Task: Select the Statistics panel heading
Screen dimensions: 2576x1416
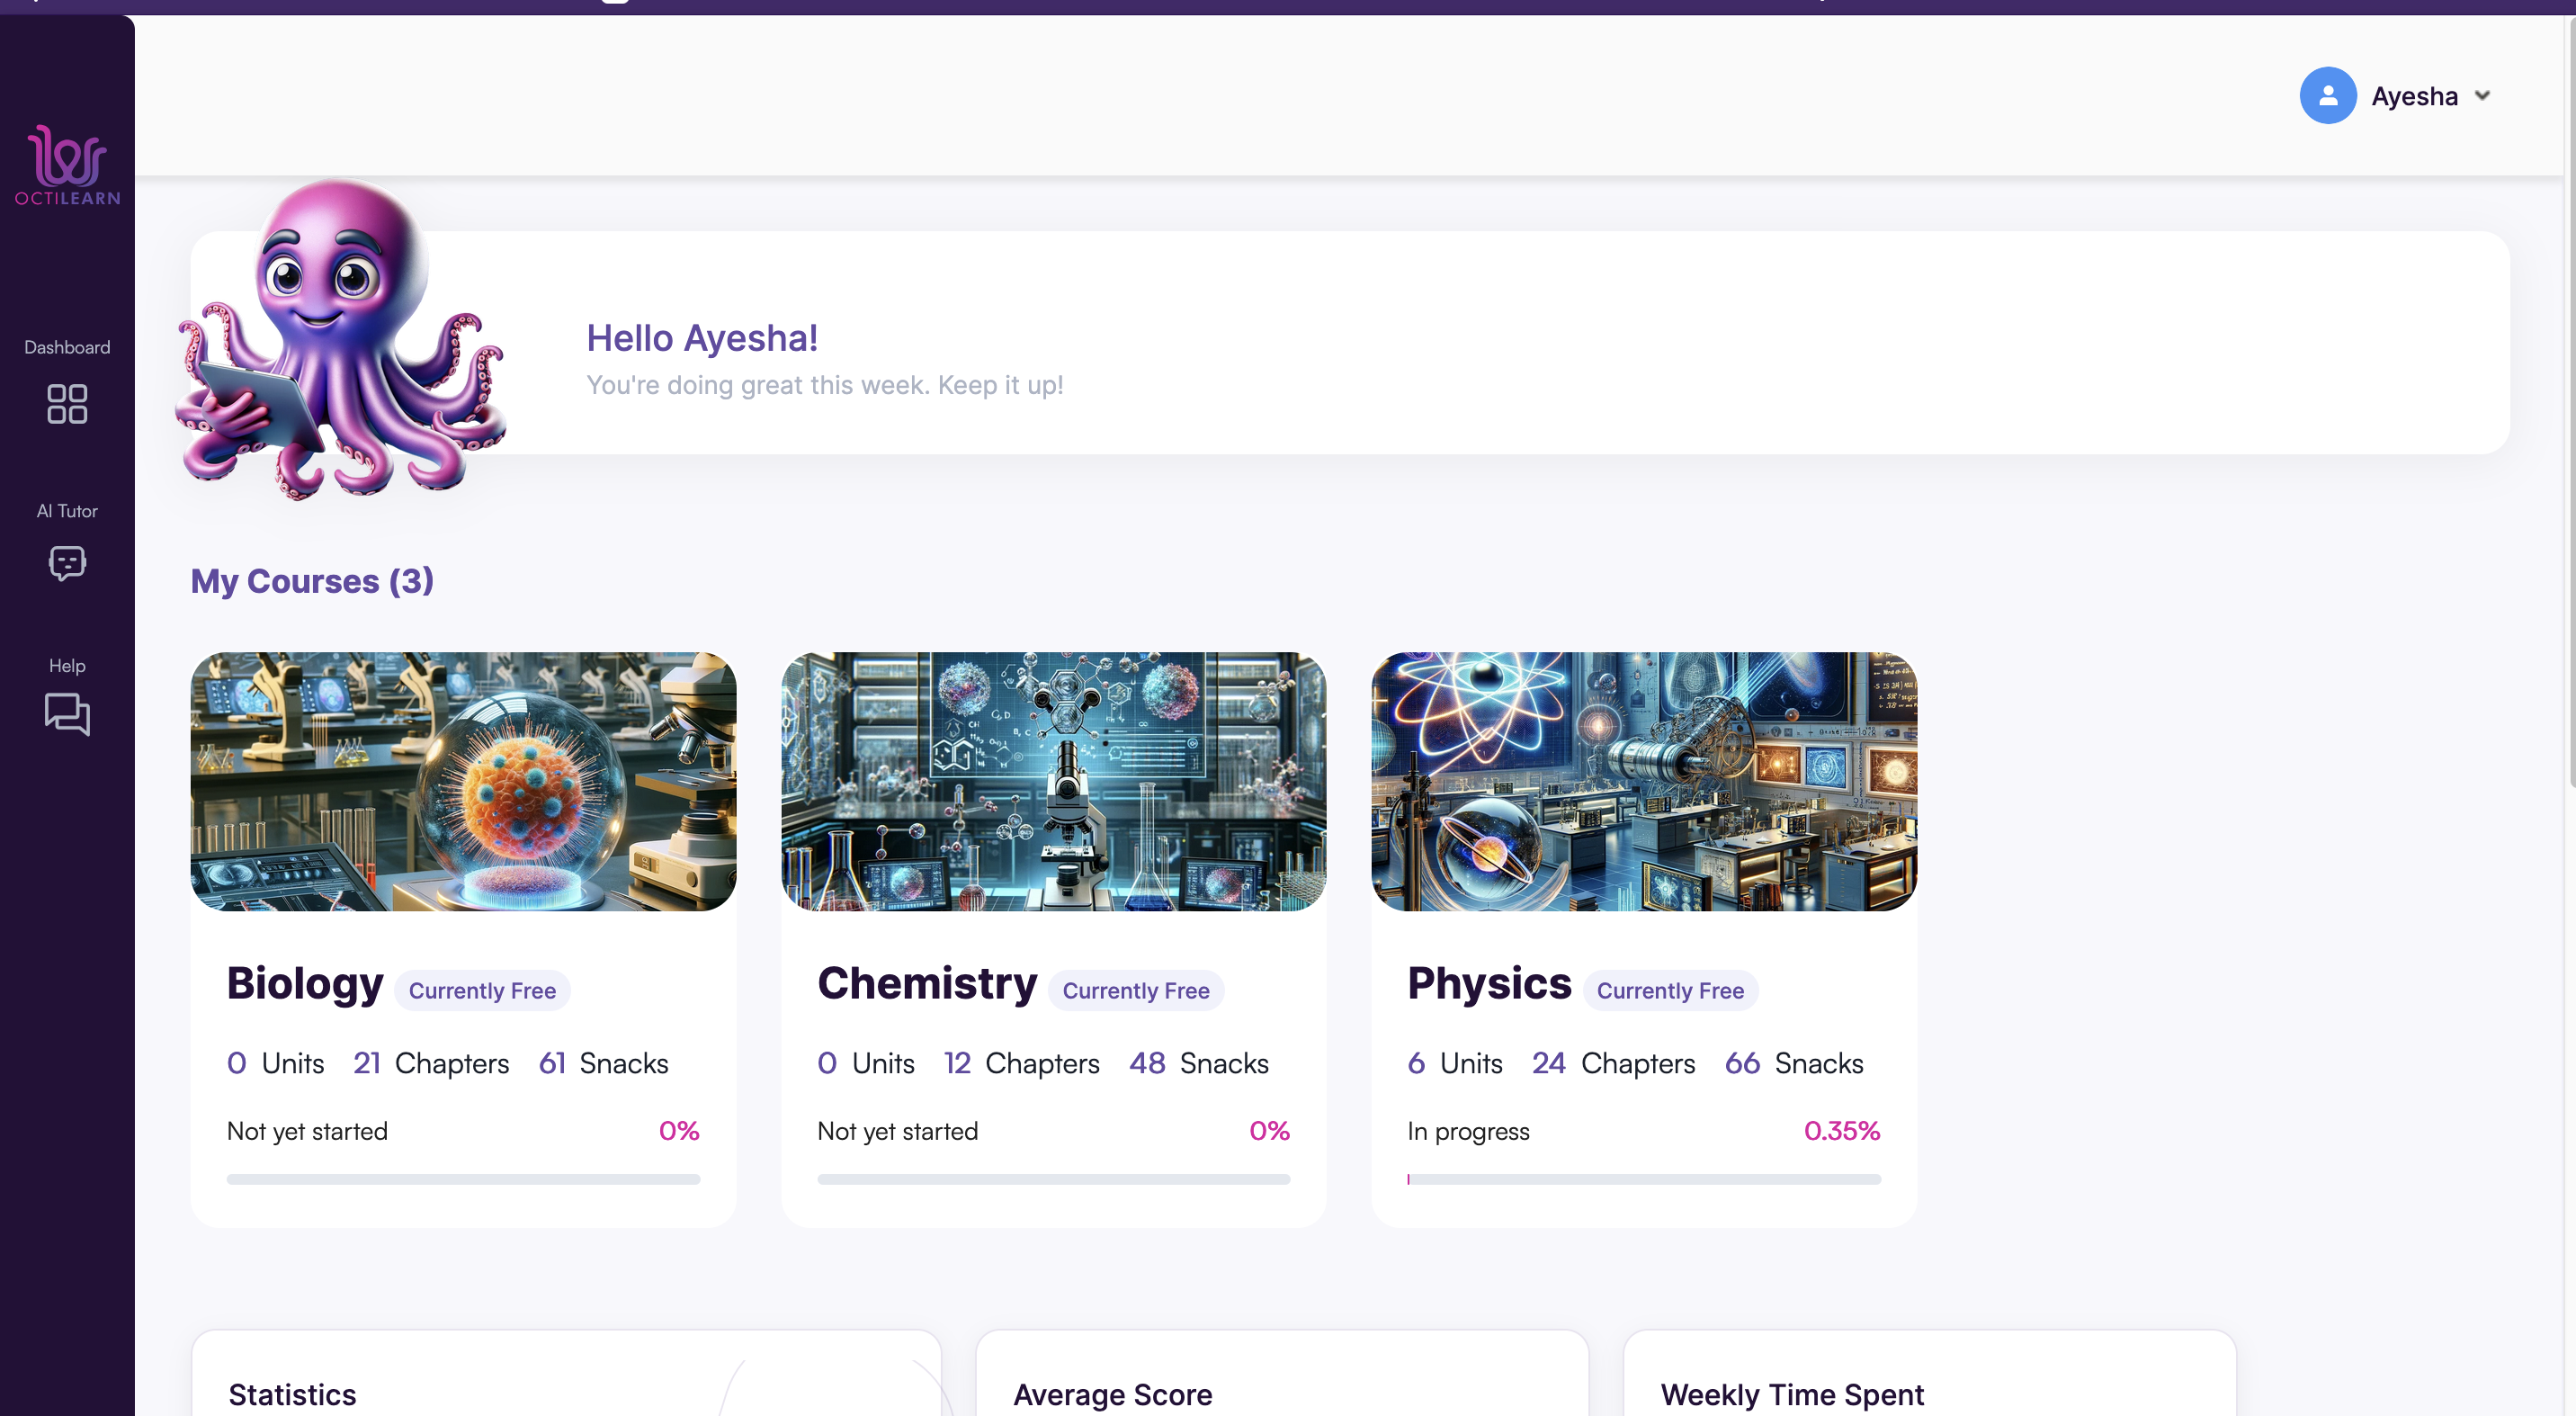Action: tap(292, 1394)
